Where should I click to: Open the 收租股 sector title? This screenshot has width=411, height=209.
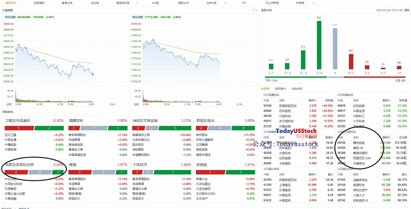[x=201, y=165]
